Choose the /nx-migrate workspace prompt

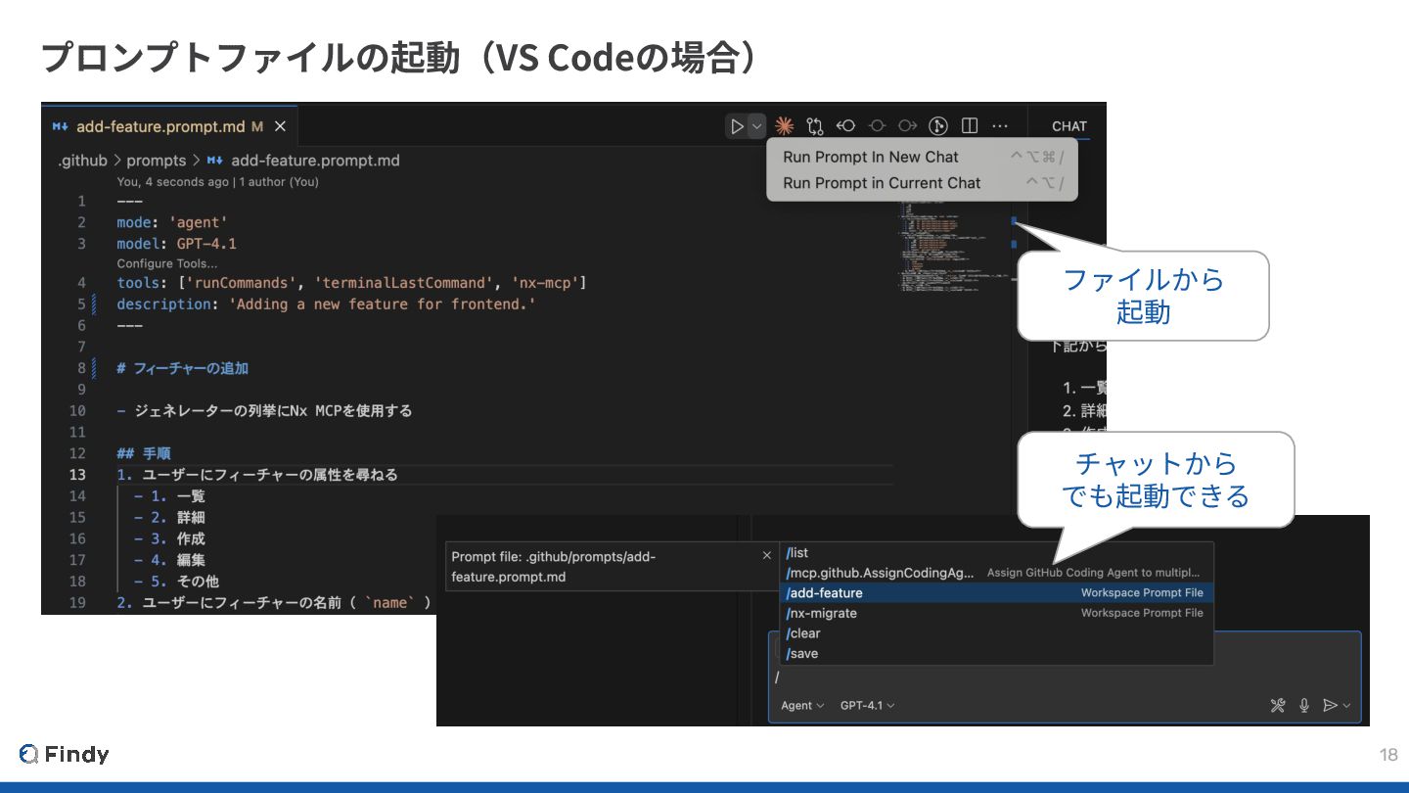click(x=996, y=614)
